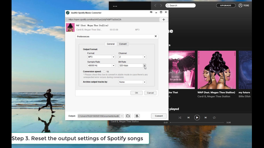Screen dimensions: 264x148
Task: Open Spotify three-dot menu
Action: tap(115, 6)
